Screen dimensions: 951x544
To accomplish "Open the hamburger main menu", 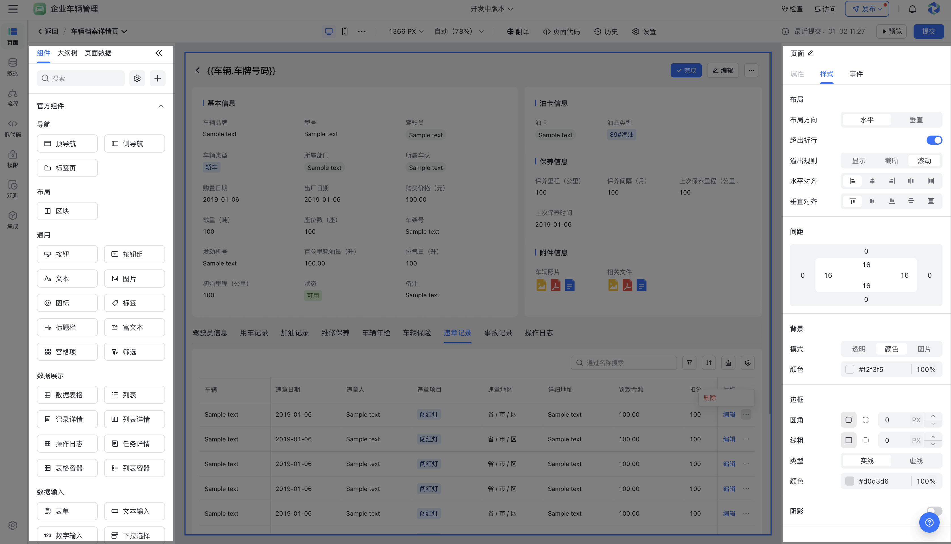I will tap(13, 9).
